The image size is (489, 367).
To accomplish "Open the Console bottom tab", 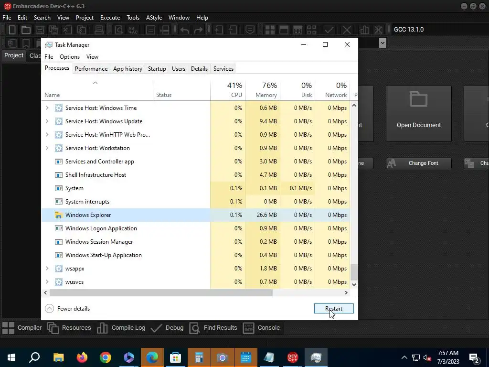I will tap(261, 328).
